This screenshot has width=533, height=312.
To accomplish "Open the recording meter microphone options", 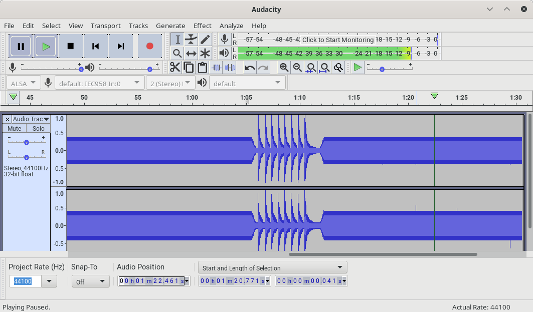I will tap(224, 40).
